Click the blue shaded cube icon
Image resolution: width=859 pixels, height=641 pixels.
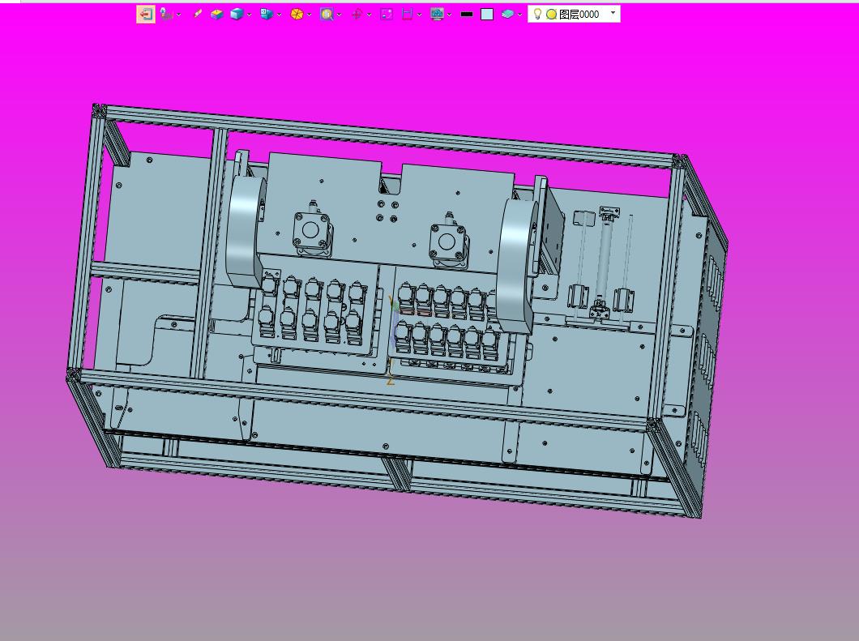[x=237, y=15]
